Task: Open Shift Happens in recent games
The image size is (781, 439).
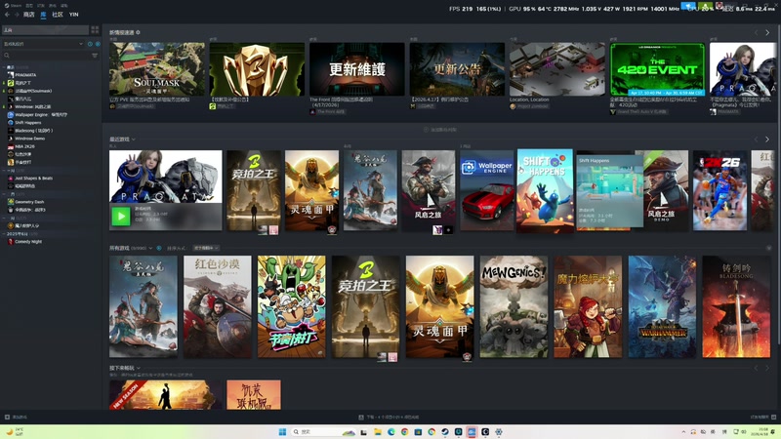Action: tap(545, 190)
